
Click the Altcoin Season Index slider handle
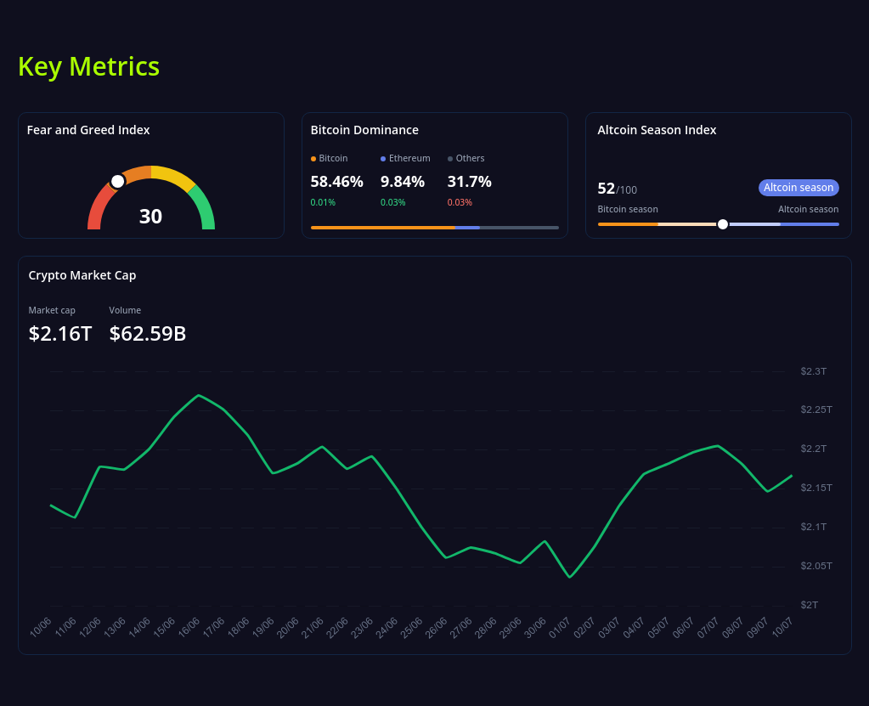723,224
